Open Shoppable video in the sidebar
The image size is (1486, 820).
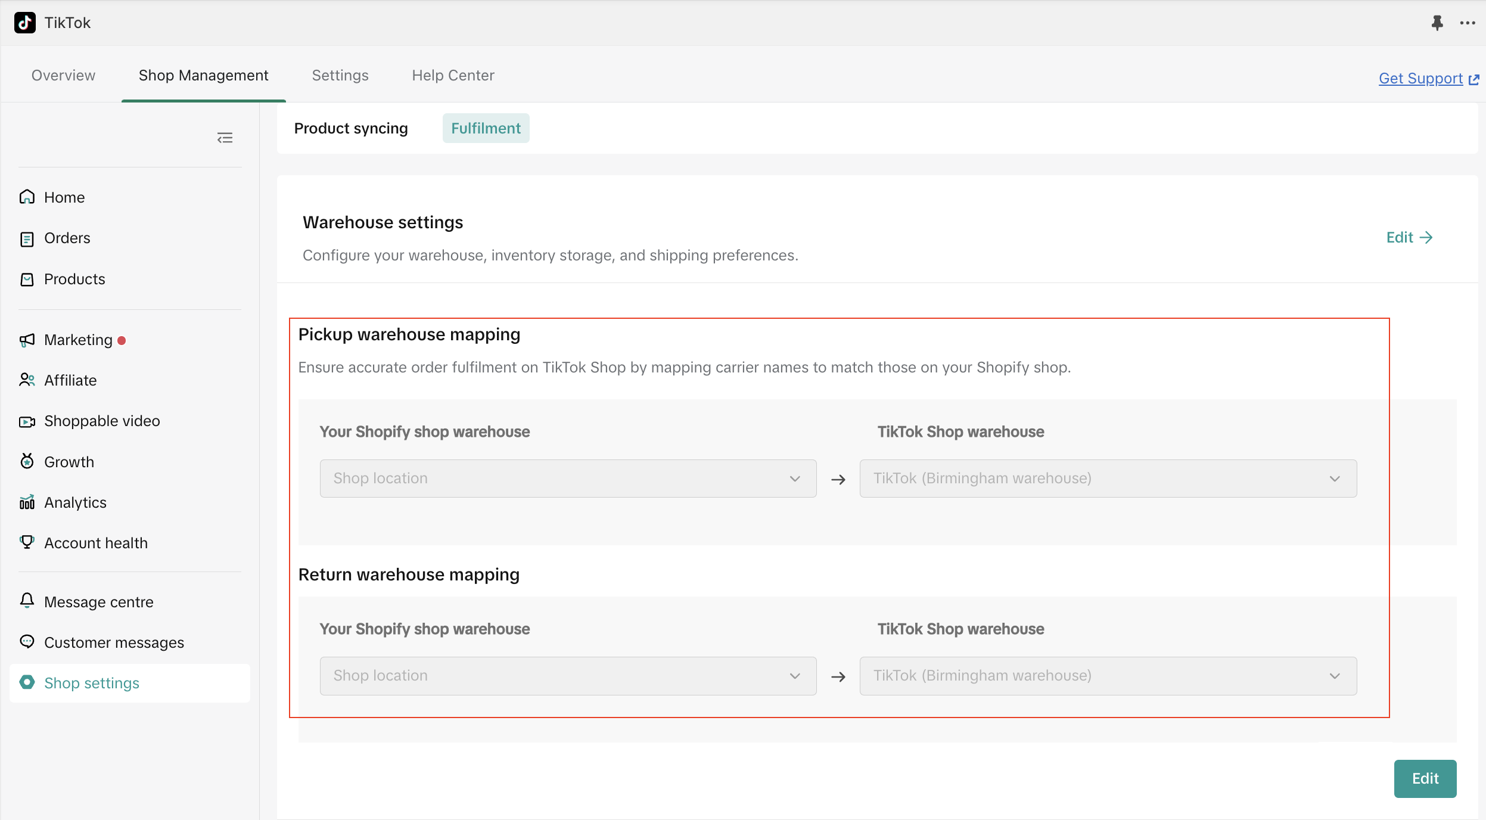point(102,421)
